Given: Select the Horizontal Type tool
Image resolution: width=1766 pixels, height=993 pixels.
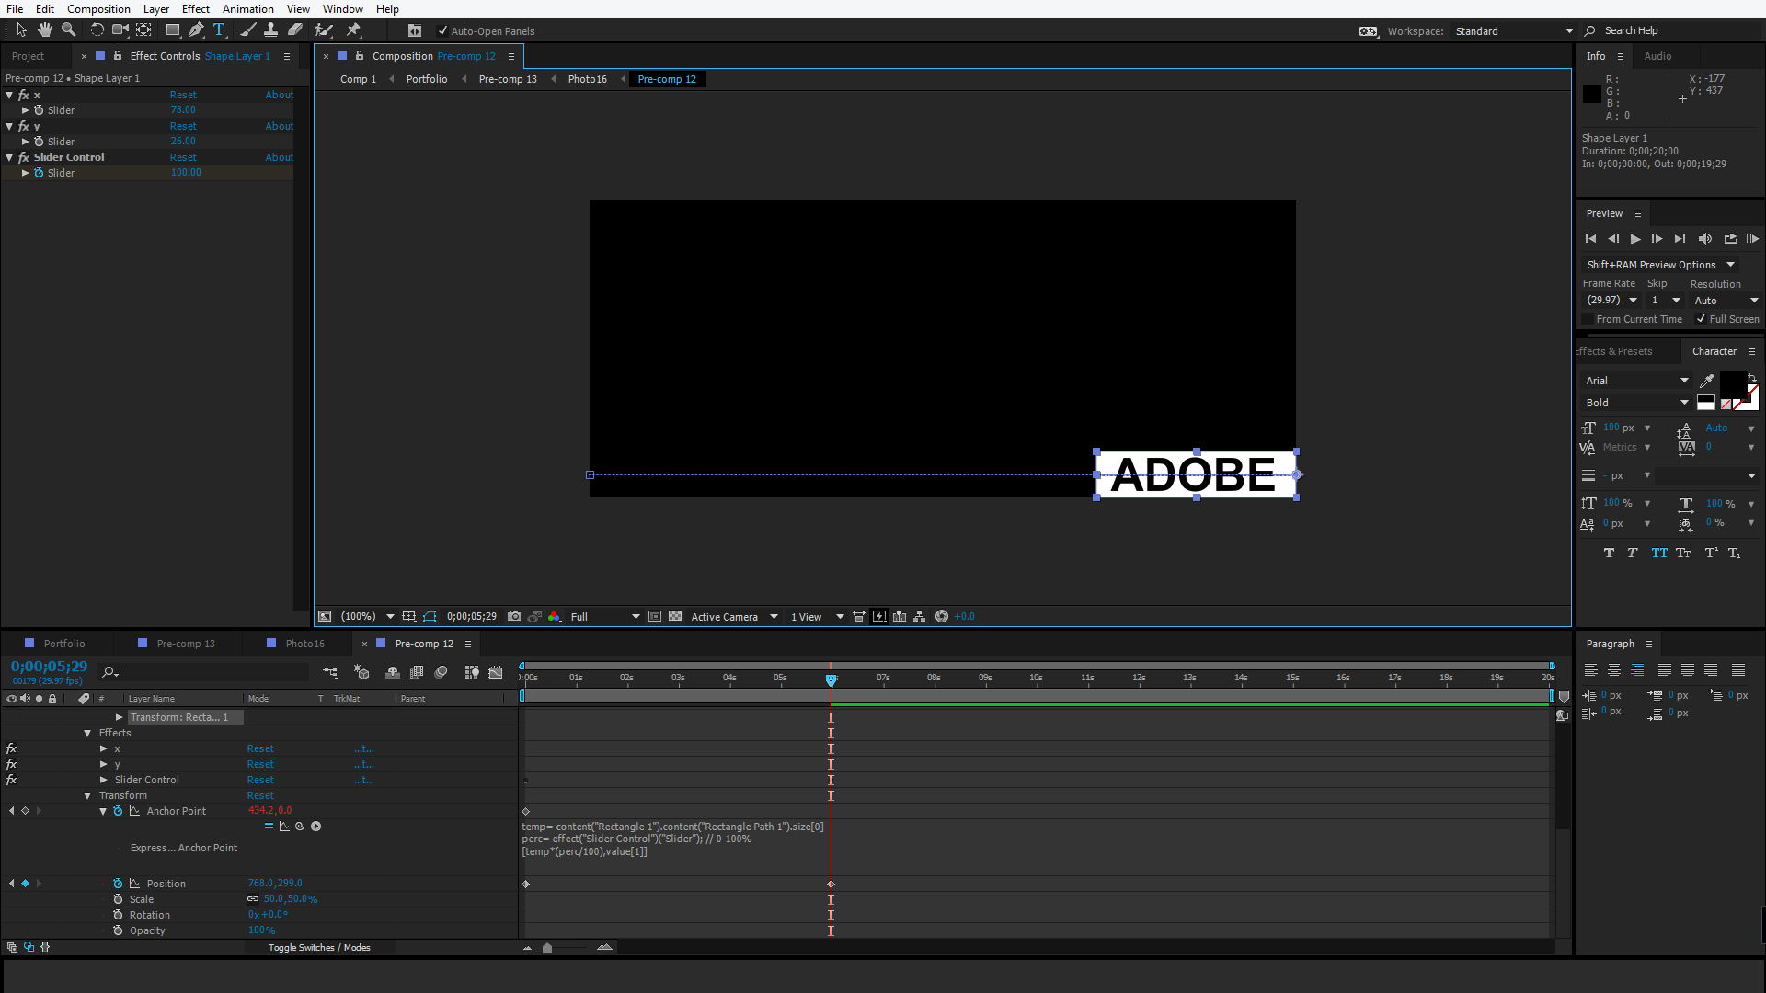Looking at the screenshot, I should click(x=219, y=30).
